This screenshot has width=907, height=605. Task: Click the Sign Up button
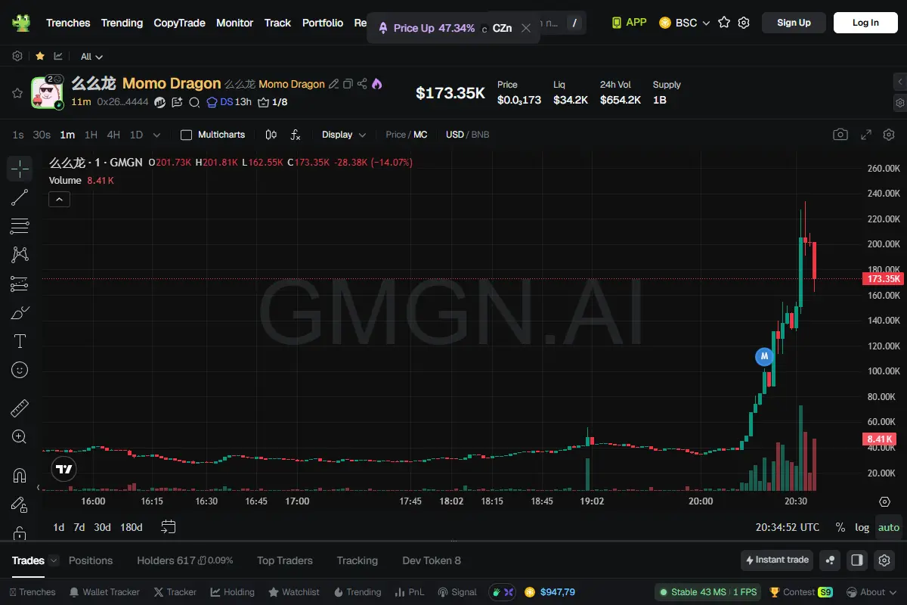794,23
